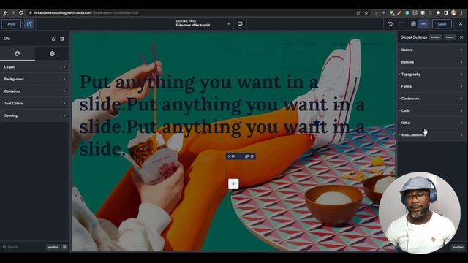Click the share page icon in address bar
The width and height of the screenshot is (468, 263).
click(x=358, y=13)
